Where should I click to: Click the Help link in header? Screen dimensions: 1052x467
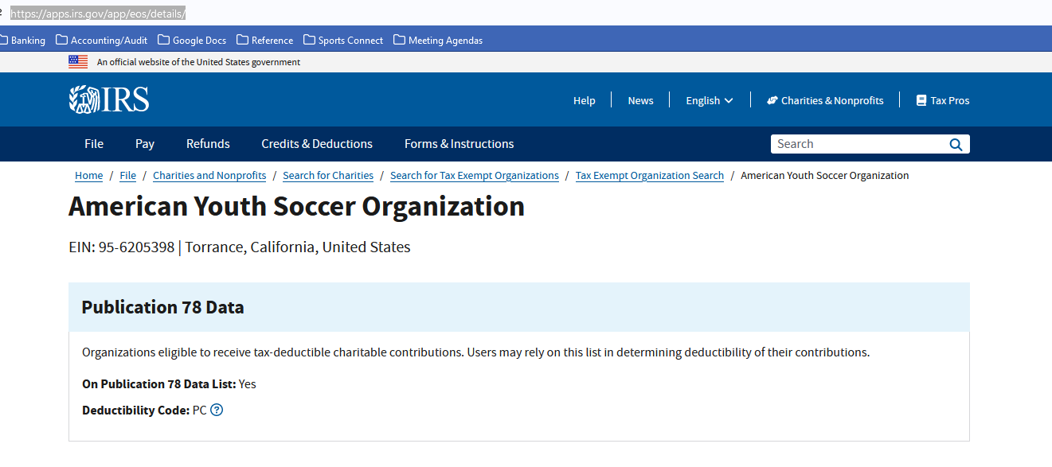584,100
